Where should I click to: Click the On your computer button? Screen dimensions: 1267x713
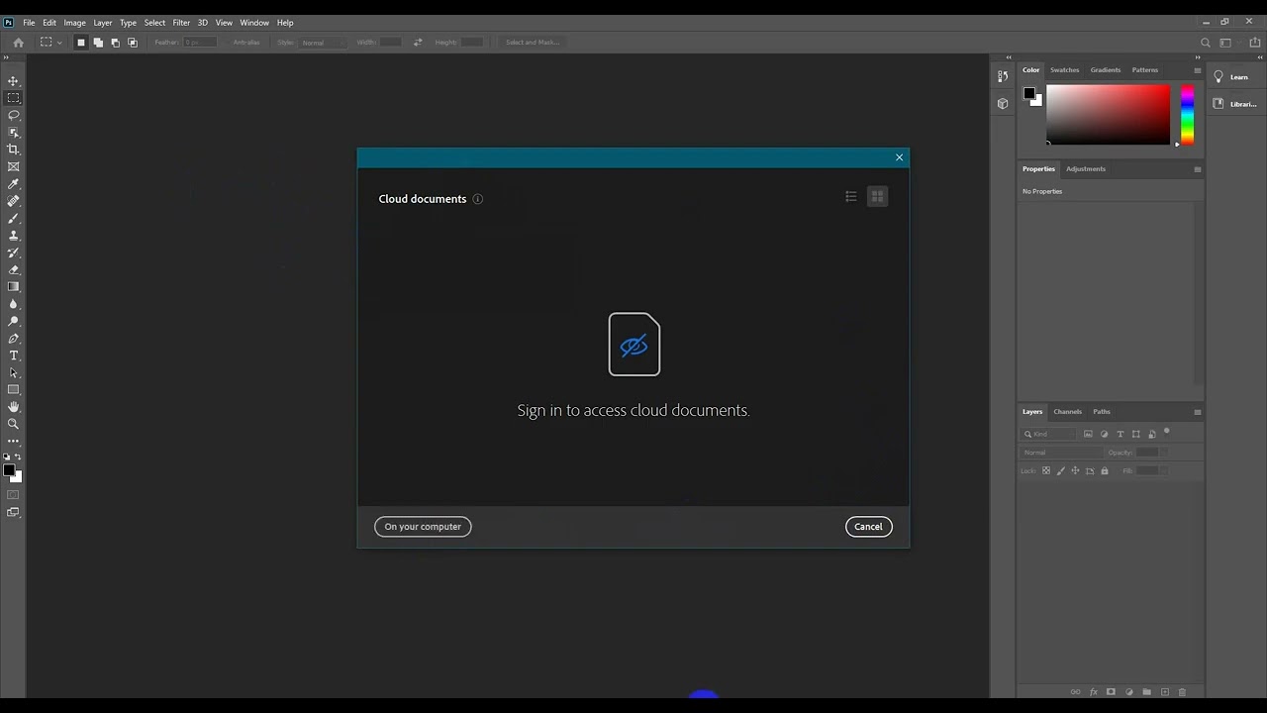point(423,527)
